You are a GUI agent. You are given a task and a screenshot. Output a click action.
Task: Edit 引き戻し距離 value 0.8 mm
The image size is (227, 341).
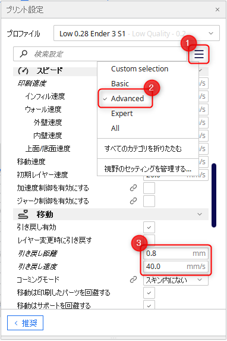click(176, 254)
